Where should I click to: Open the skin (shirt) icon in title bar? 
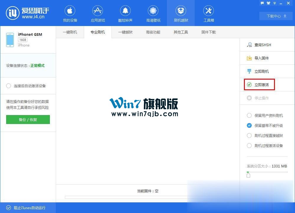[268, 3]
